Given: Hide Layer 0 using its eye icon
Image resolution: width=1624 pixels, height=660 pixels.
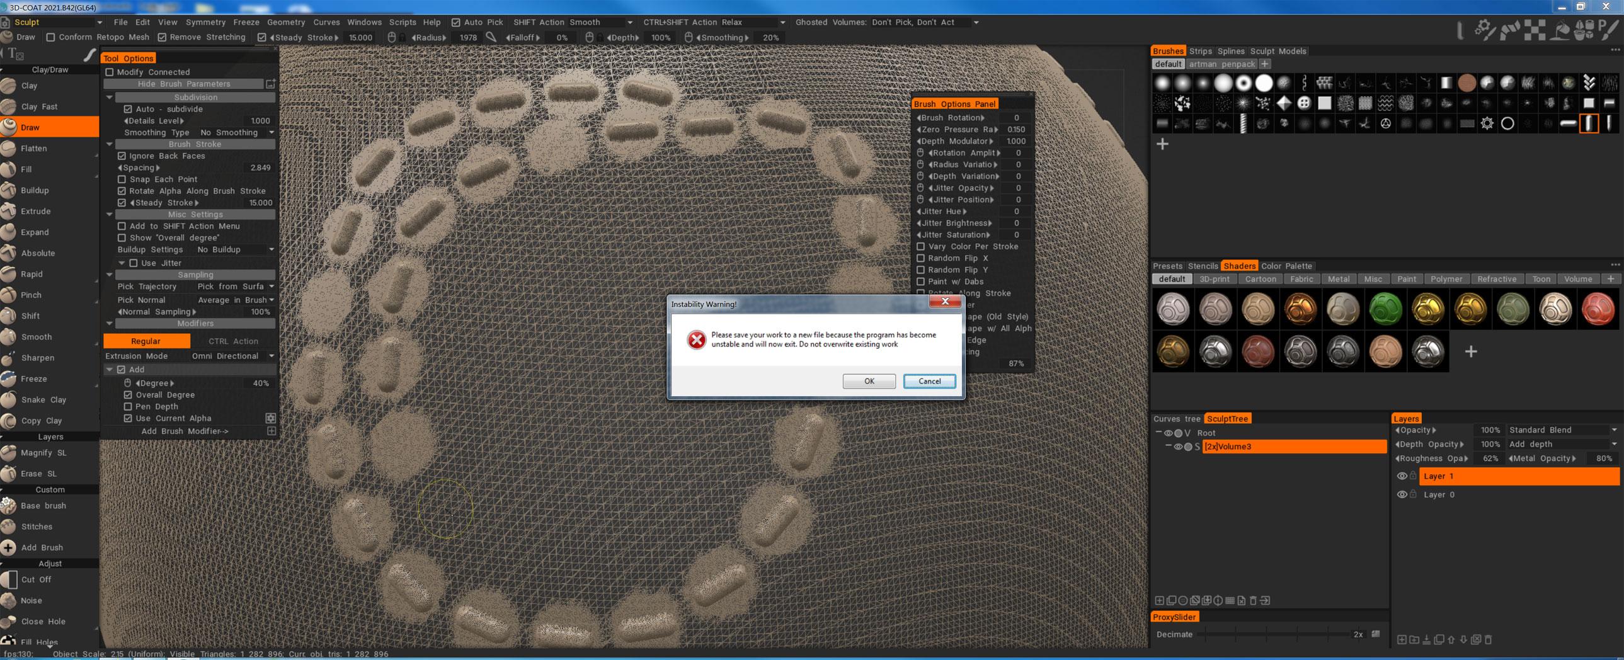Looking at the screenshot, I should click(1402, 495).
